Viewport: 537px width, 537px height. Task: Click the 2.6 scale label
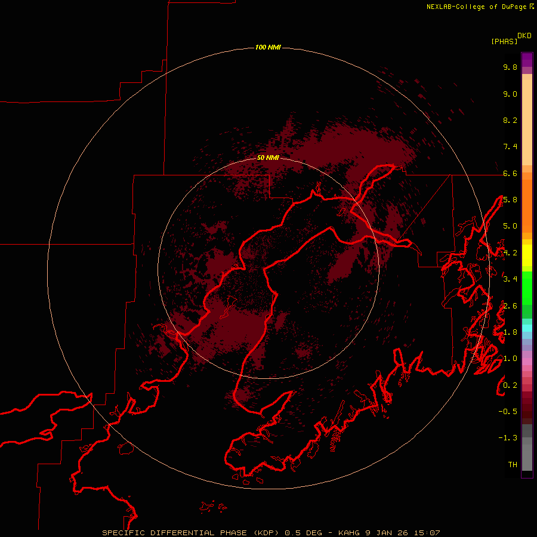tap(510, 306)
